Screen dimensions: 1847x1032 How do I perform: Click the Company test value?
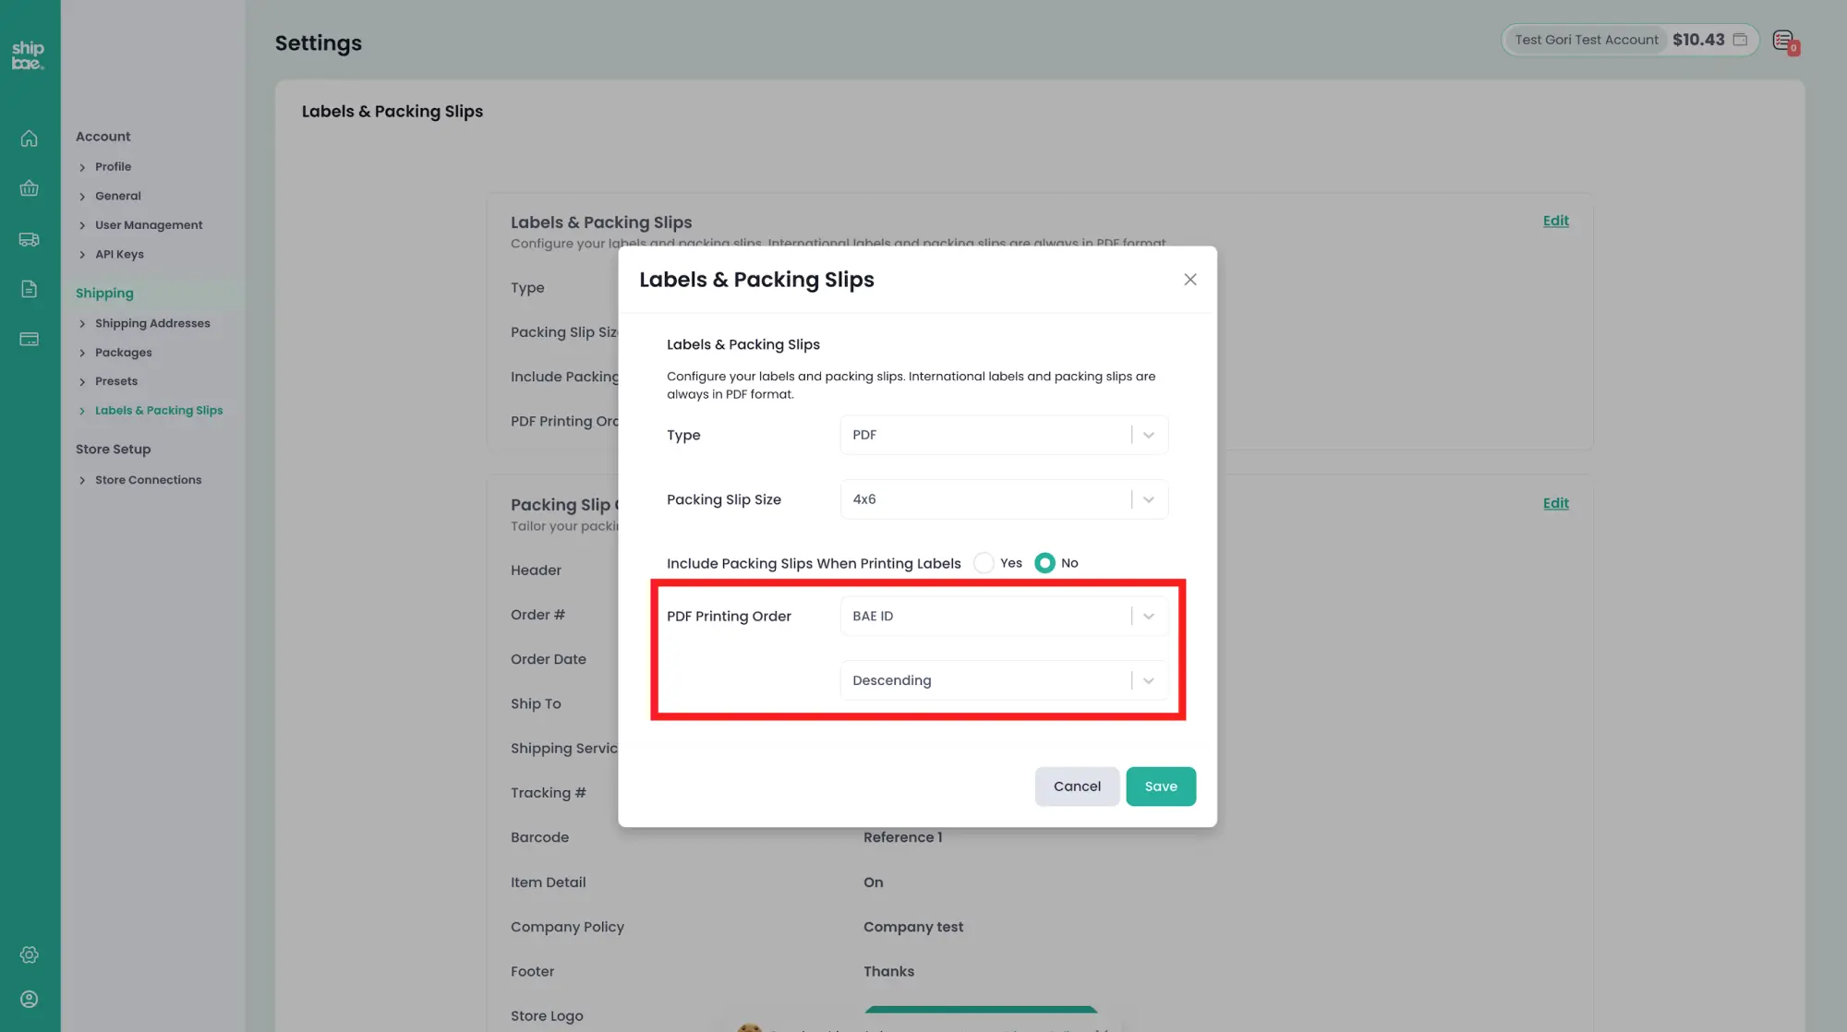tap(913, 927)
